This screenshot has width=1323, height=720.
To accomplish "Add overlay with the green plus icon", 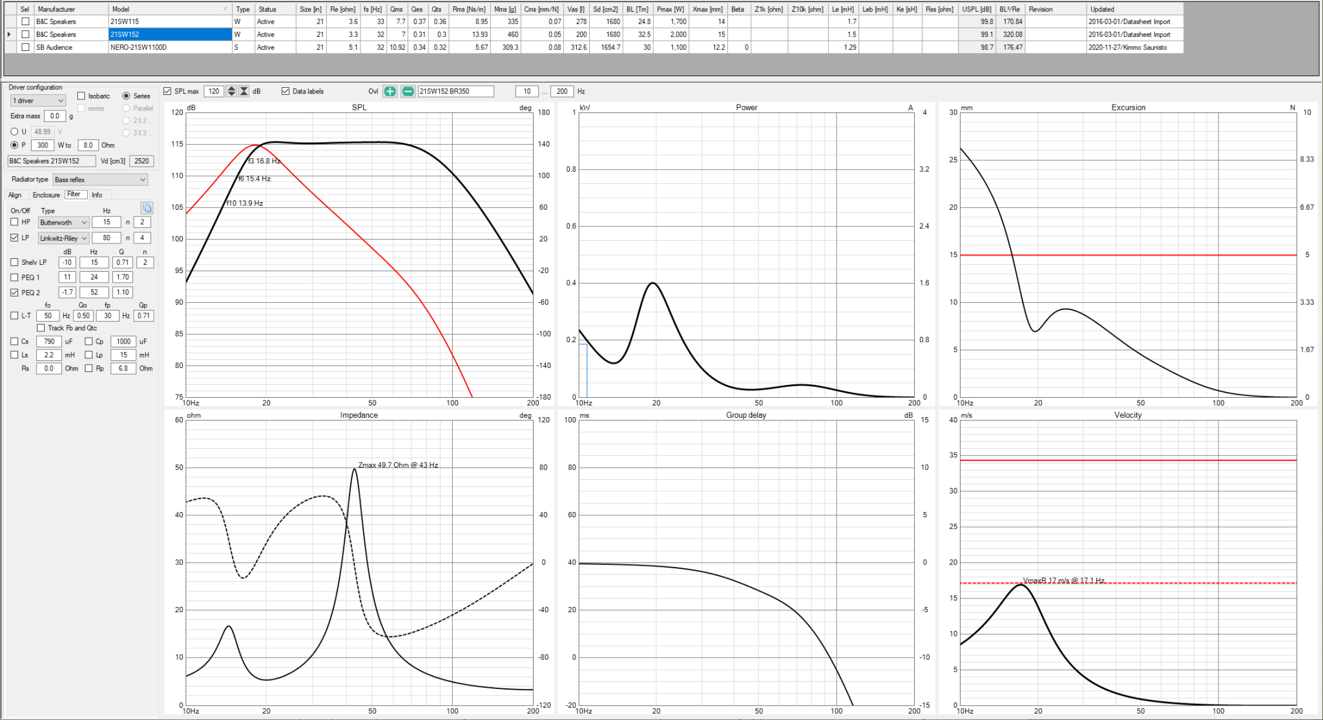I will pos(390,92).
